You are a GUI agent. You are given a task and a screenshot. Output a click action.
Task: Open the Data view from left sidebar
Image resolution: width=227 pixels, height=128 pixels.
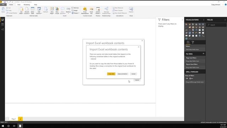coord(2,25)
